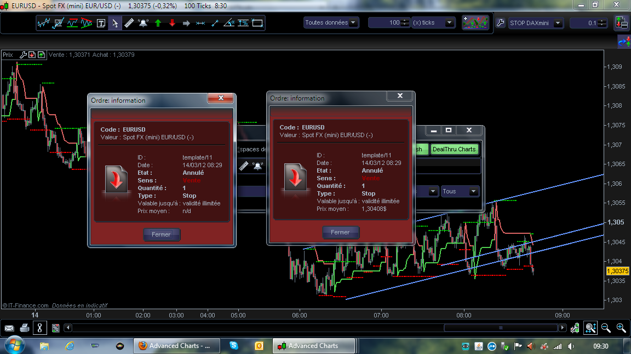This screenshot has width=631, height=354.
Task: Click Fermer in left order dialog
Action: 162,234
